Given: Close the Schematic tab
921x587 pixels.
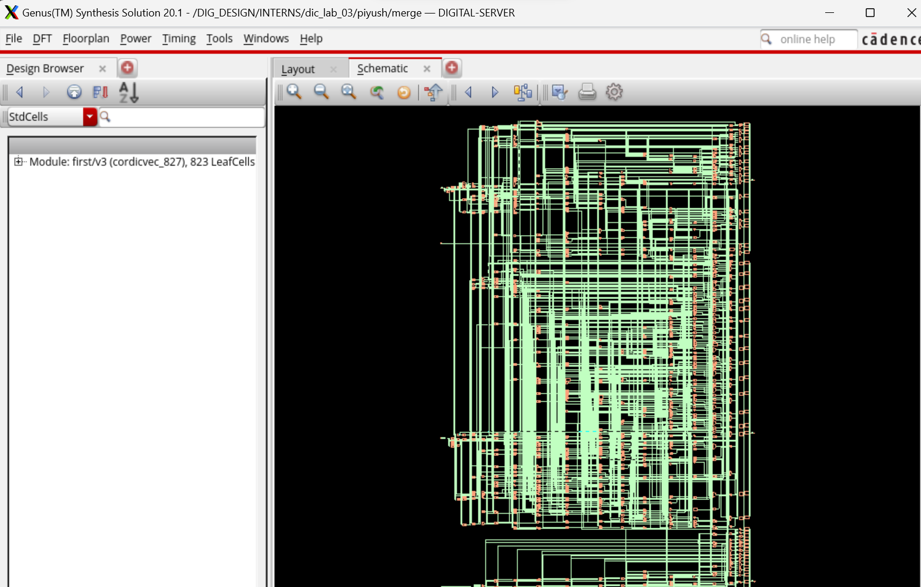Looking at the screenshot, I should (x=427, y=69).
